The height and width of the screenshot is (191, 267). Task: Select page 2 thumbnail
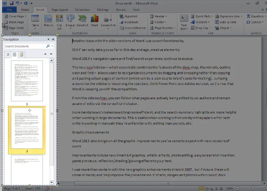tap(27, 128)
